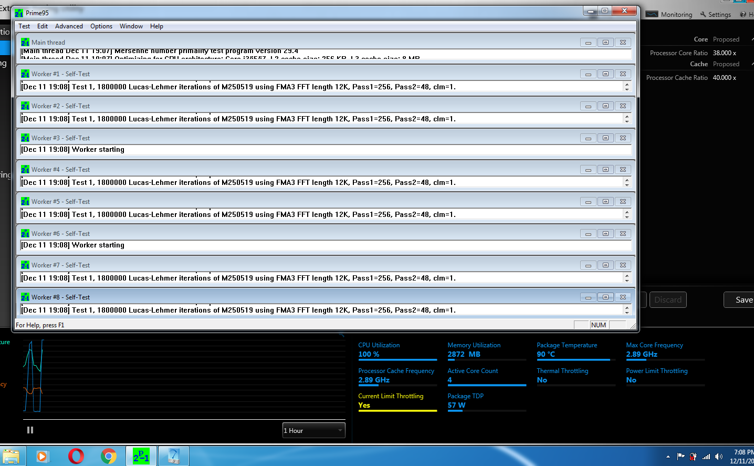
Task: Click the Processor Core Ratio label
Action: point(679,53)
